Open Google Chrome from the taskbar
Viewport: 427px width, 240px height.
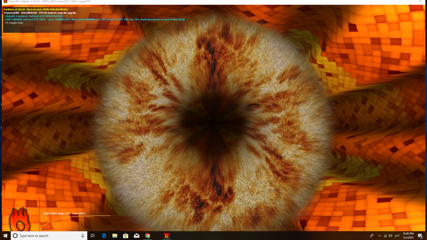(x=148, y=235)
